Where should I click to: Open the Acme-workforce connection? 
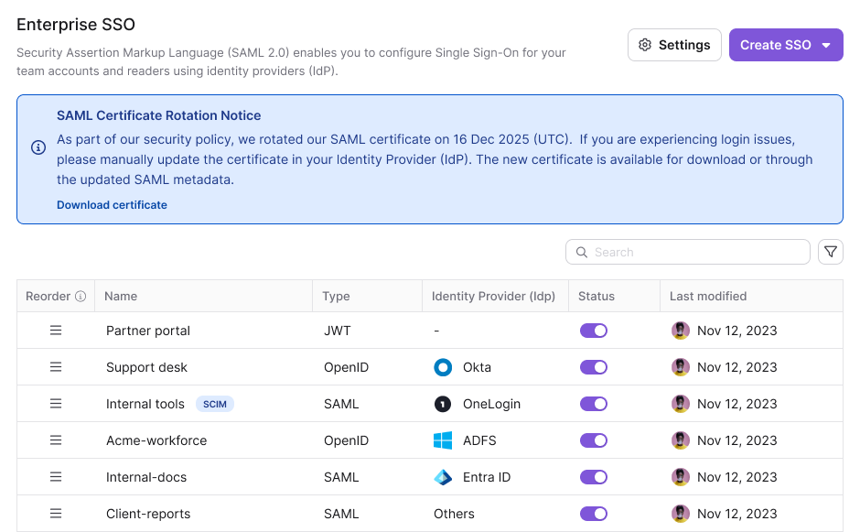click(156, 440)
